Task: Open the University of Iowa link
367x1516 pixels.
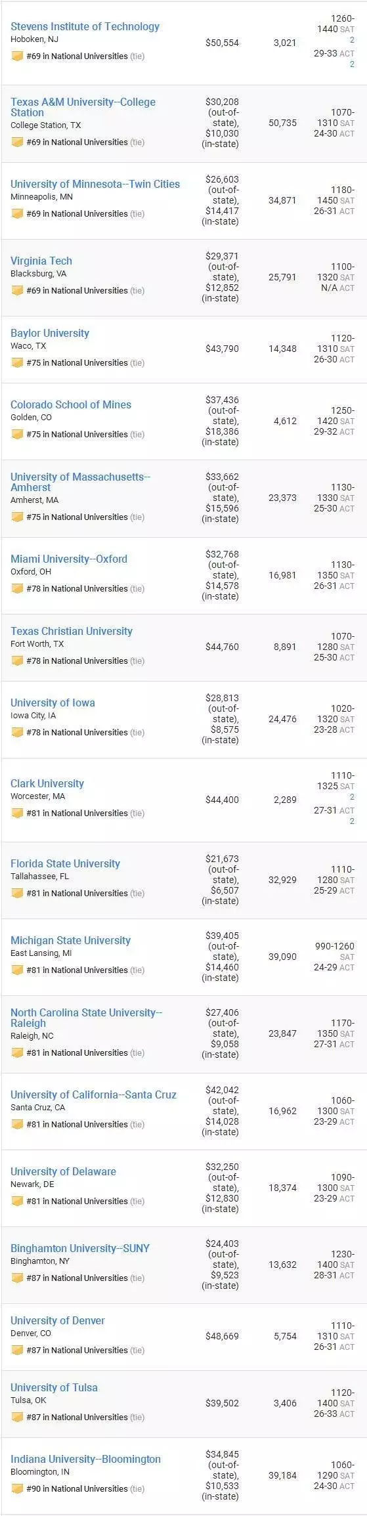Action: click(53, 703)
